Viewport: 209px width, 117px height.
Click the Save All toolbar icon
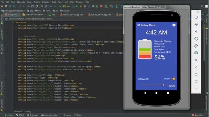(6, 6)
